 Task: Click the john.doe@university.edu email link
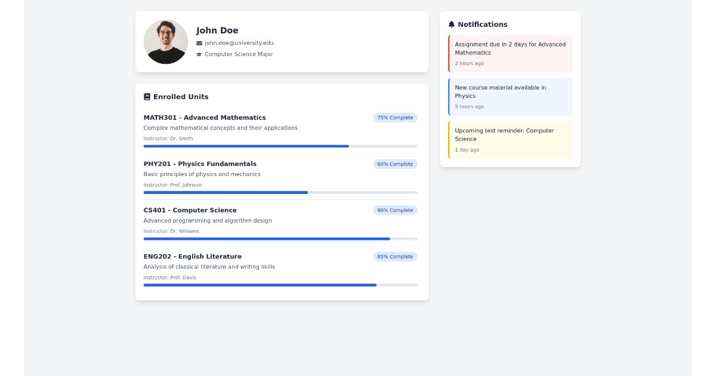[239, 42]
